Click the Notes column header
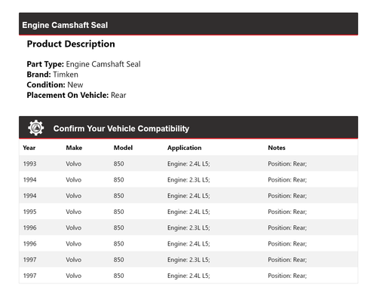The width and height of the screenshot is (377, 296). coord(277,148)
